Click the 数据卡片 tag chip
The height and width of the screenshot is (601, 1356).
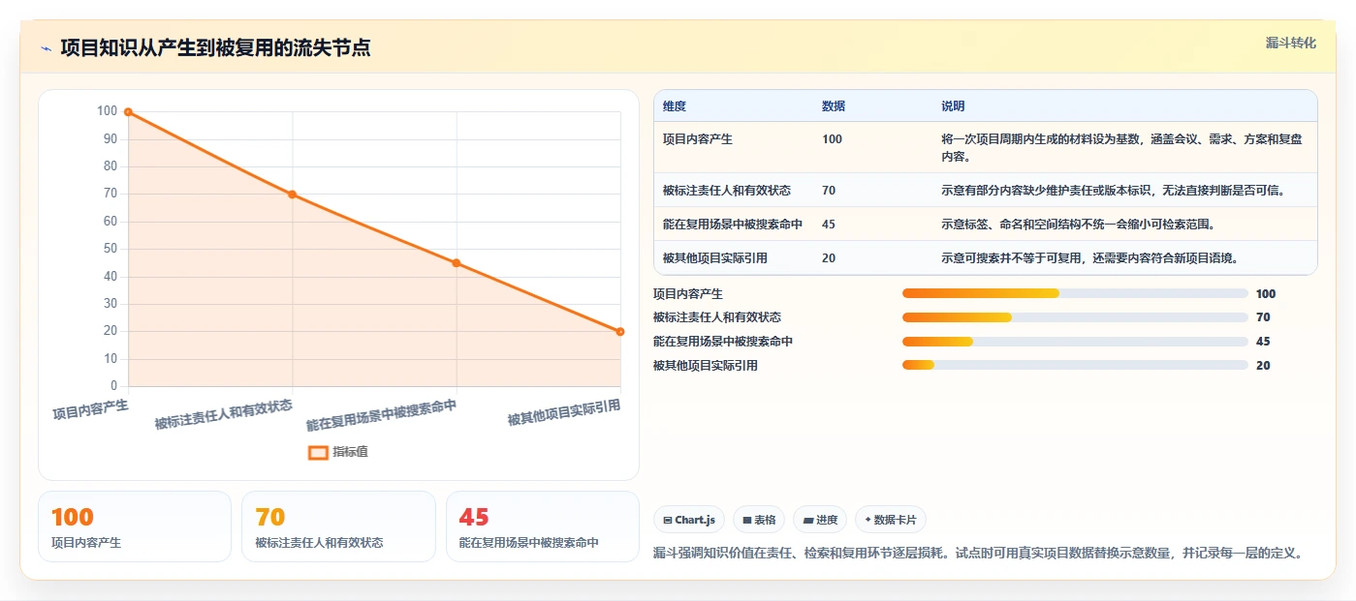(891, 520)
